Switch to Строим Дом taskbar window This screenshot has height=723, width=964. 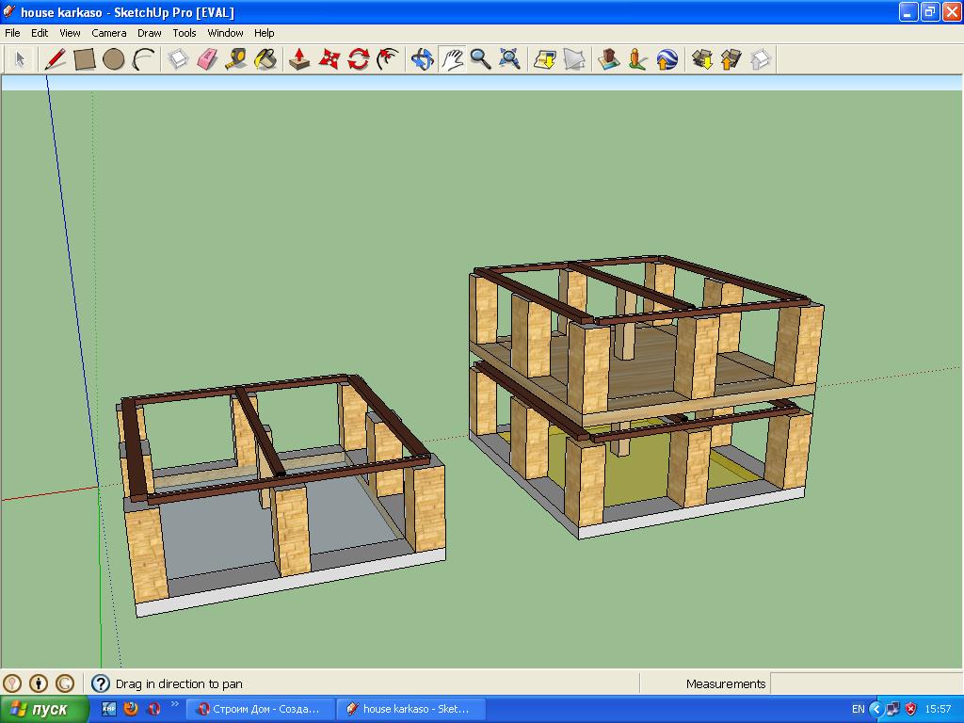tap(258, 709)
